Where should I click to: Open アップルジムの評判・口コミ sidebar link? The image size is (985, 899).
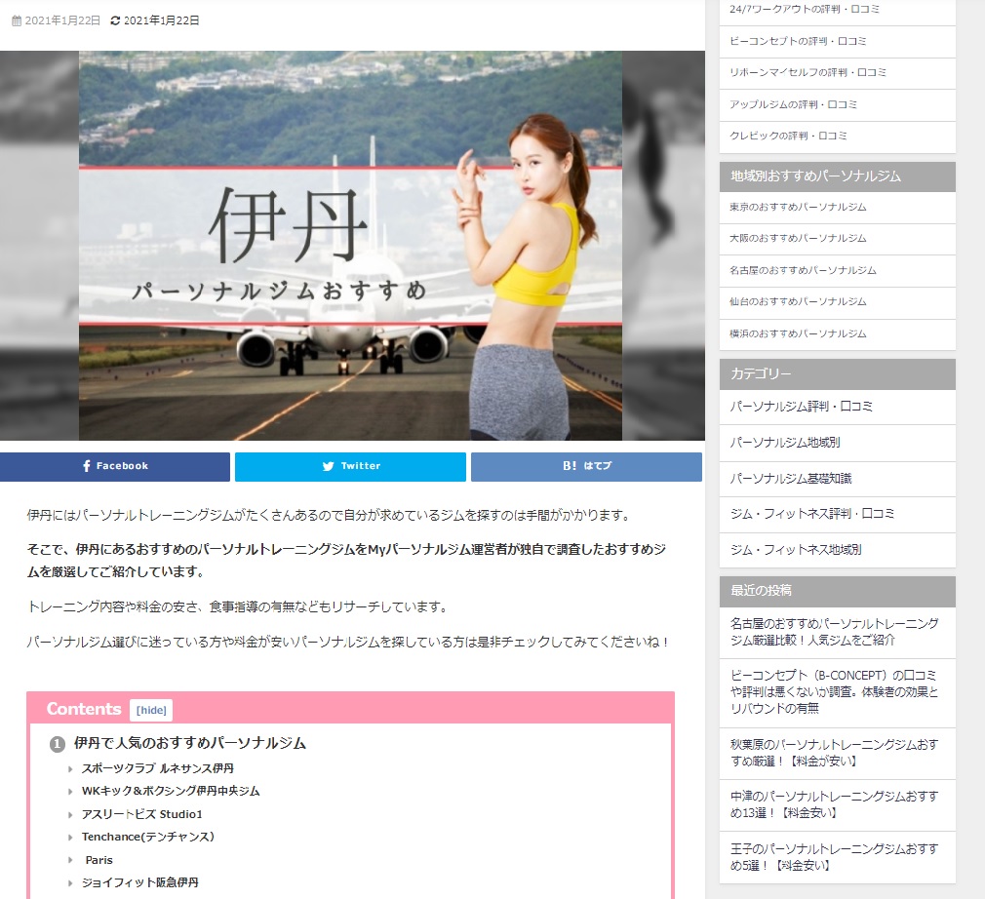[793, 104]
